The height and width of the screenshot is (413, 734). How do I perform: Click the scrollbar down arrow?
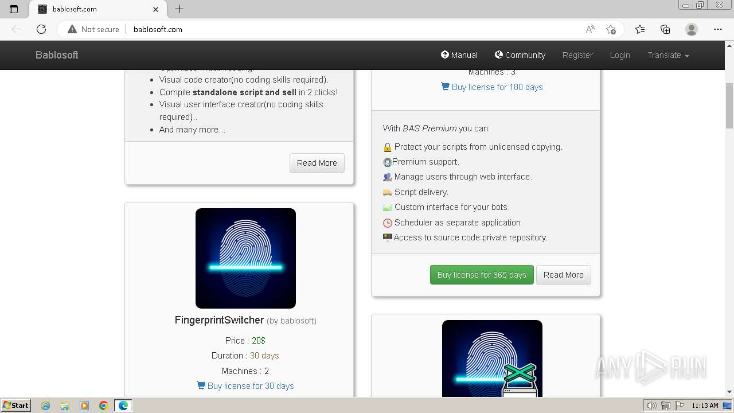729,392
